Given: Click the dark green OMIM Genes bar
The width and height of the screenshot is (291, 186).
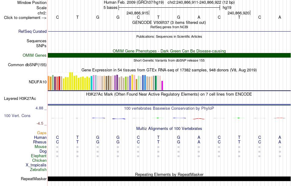Looking at the screenshot, I should 169,55.
